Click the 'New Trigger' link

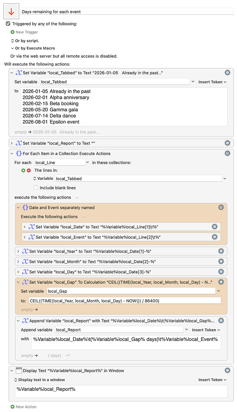(x=24, y=32)
